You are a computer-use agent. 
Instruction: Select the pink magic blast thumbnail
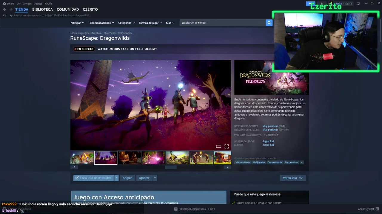click(154, 158)
